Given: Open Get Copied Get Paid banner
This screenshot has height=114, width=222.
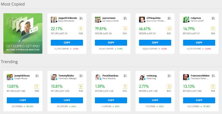Looking at the screenshot, I should 23,33.
